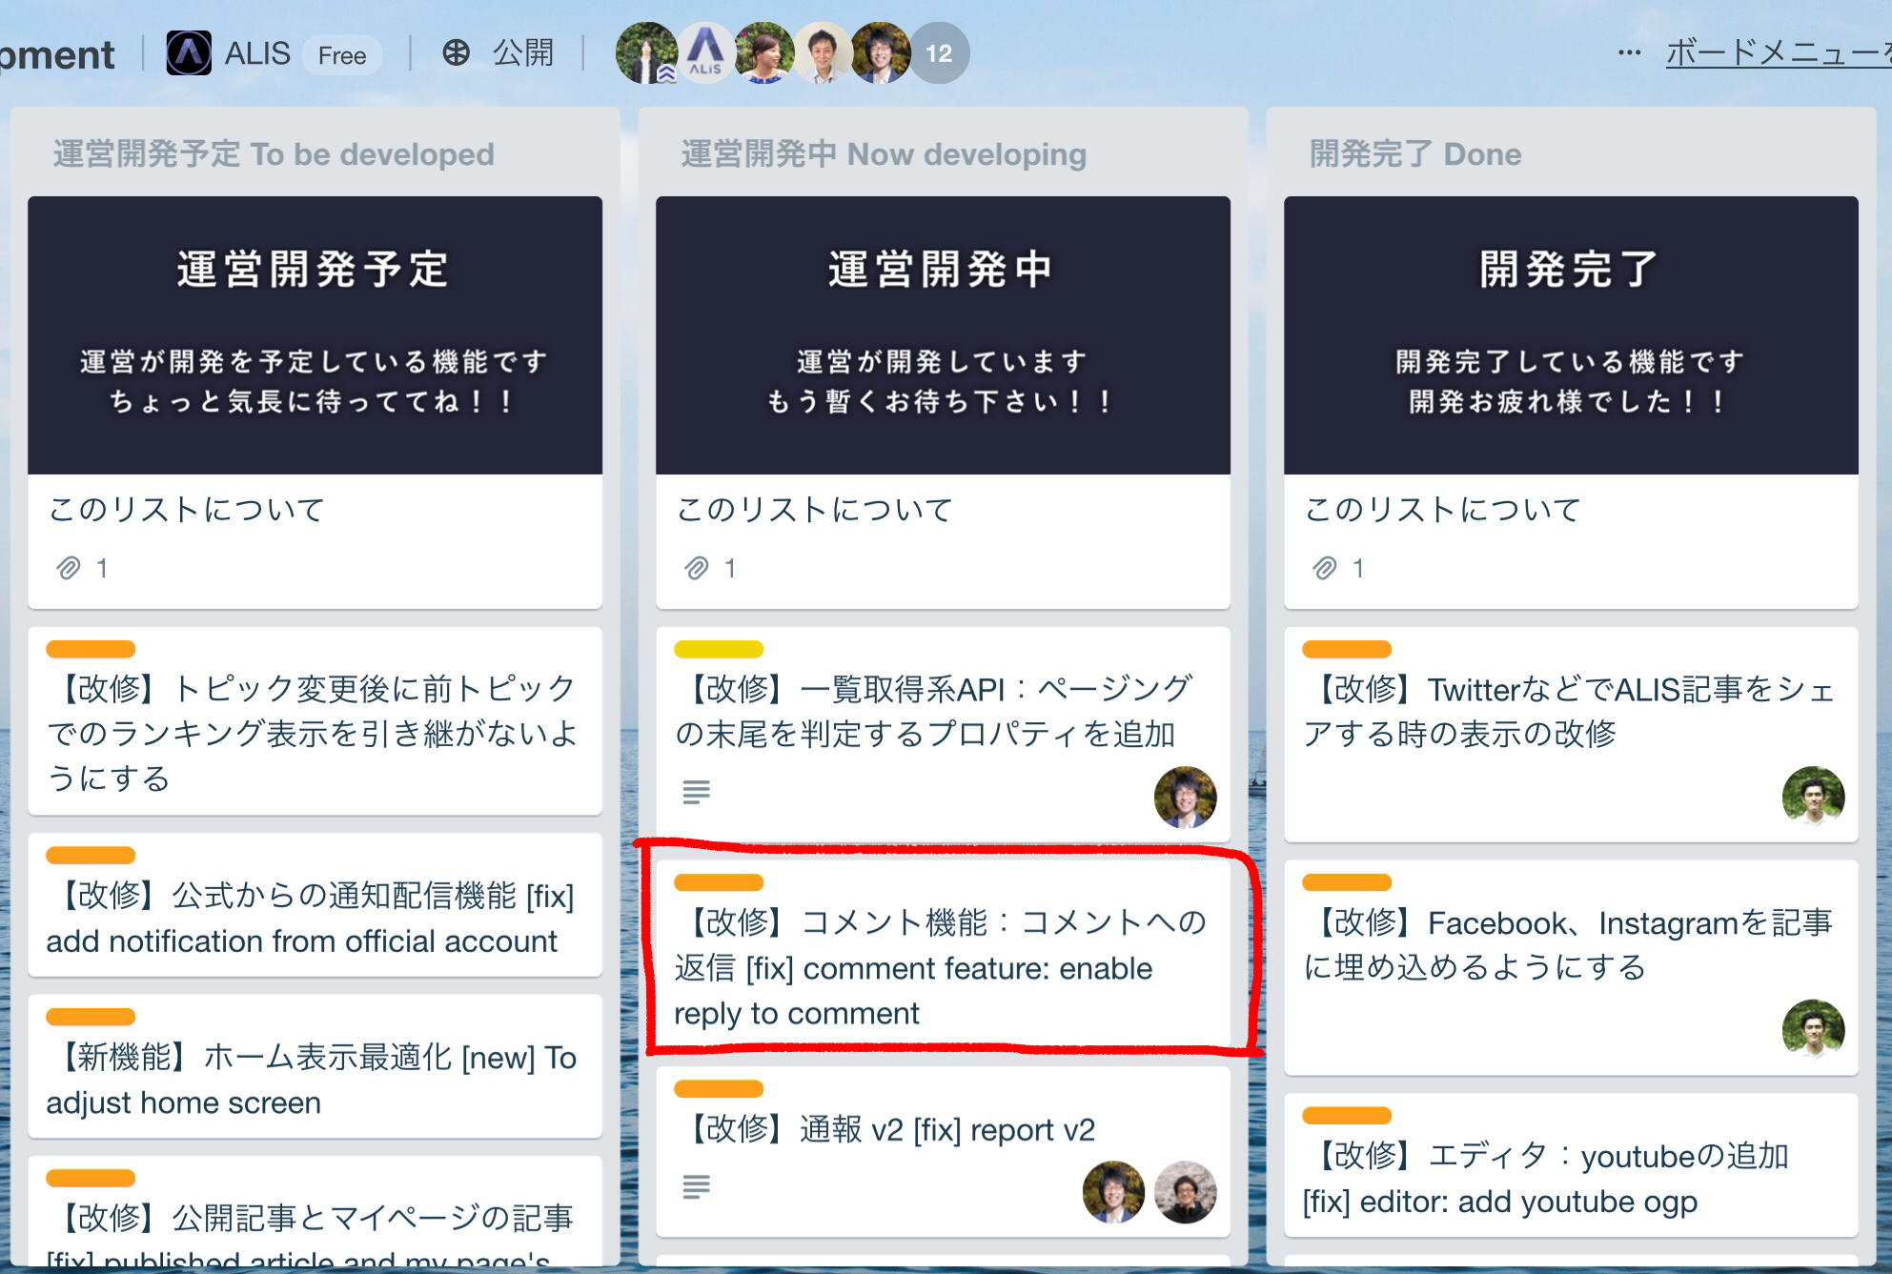The height and width of the screenshot is (1274, 1892).
Task: Open ホーム表示最適化 adjust home screen card
Action: pyautogui.click(x=315, y=1079)
